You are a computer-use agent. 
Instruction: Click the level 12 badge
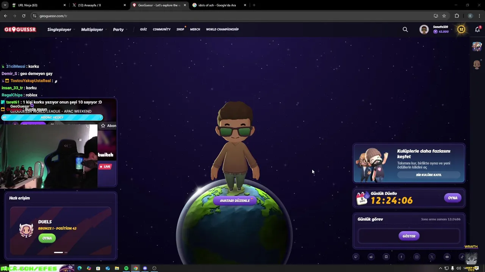461,29
